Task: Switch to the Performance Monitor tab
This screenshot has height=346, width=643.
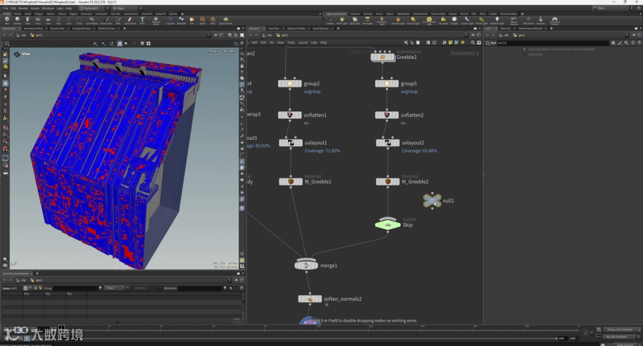Action: [530, 28]
